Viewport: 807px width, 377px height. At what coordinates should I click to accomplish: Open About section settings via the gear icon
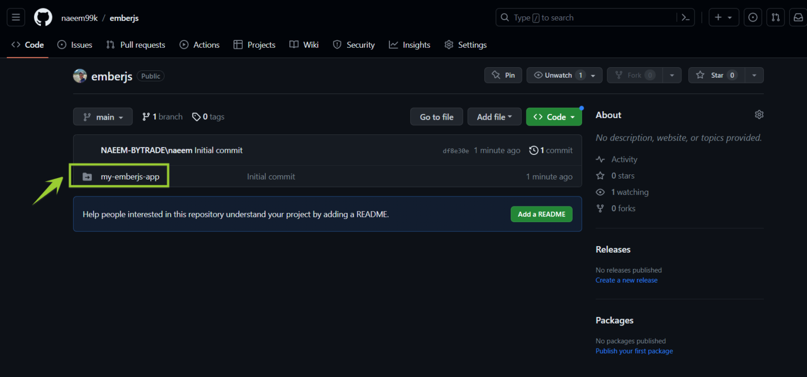point(759,114)
